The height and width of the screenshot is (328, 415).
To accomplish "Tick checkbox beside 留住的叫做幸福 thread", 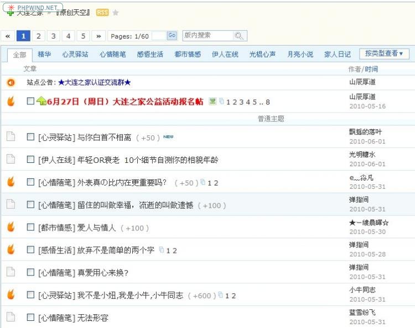I will [x=30, y=205].
